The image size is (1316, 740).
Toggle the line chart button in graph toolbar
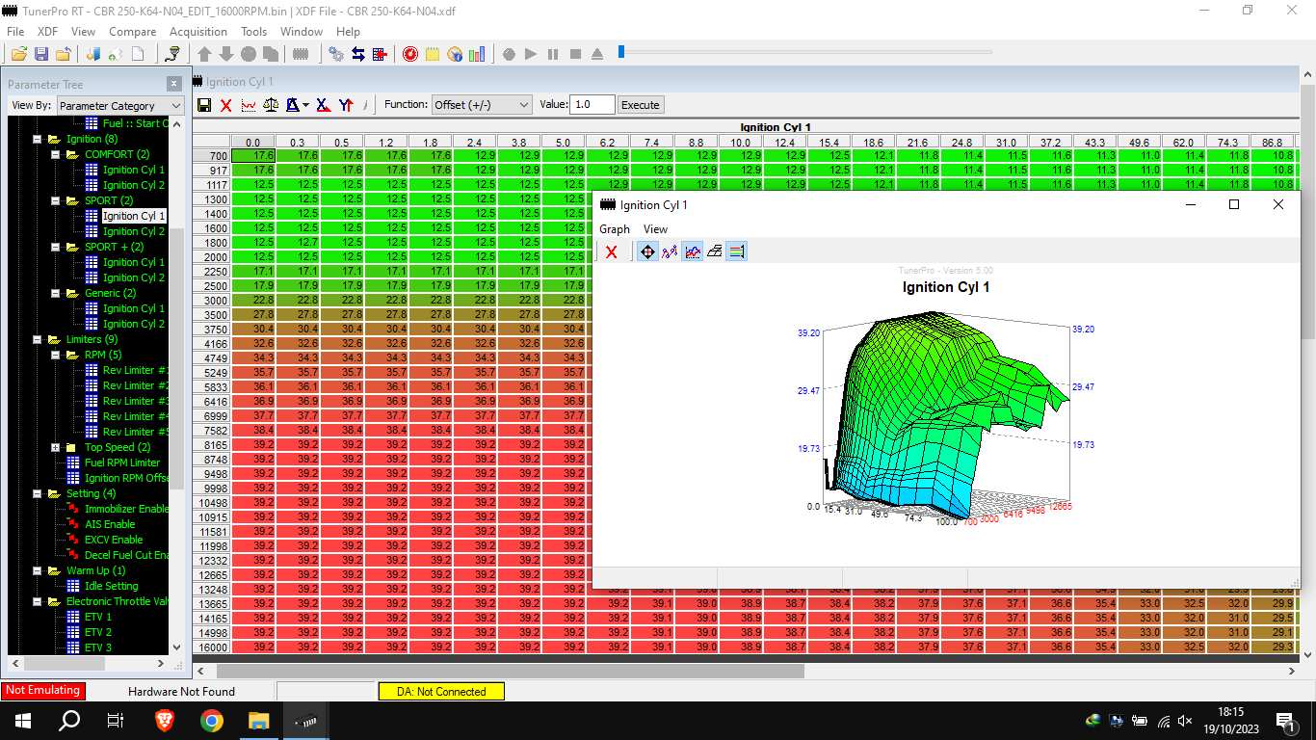click(692, 251)
